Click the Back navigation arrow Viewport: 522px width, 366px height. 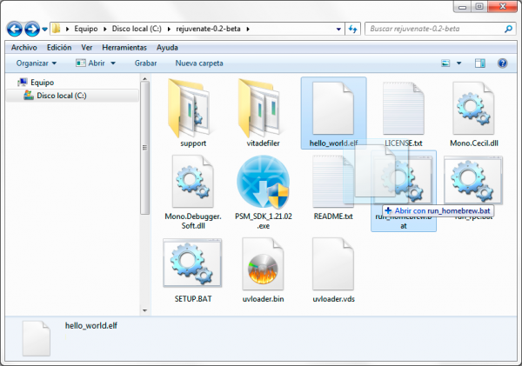tap(14, 29)
